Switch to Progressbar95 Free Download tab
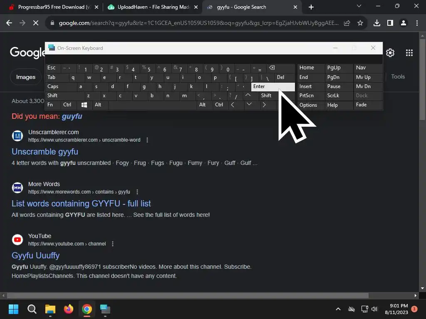This screenshot has width=426, height=319. [x=54, y=7]
